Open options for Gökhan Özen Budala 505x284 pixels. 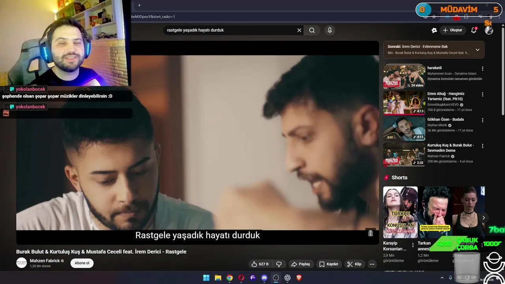(482, 120)
